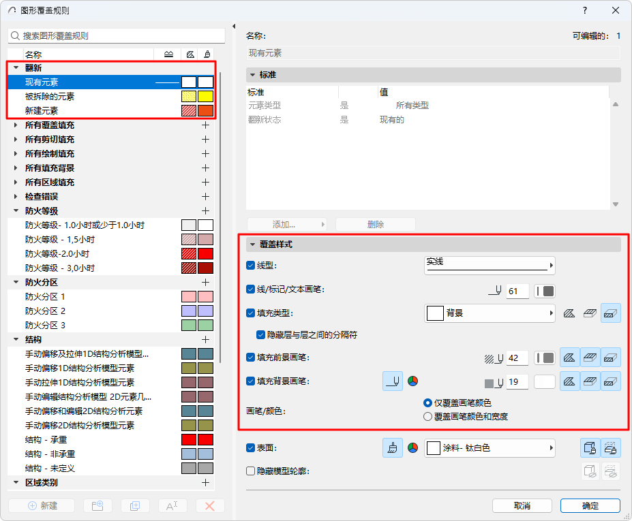Click the cut fill icon in 填充类型 row

[611, 313]
